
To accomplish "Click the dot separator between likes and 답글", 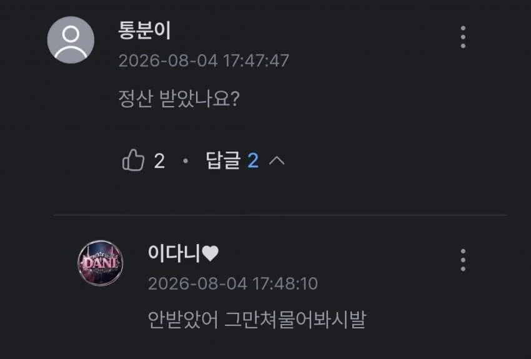I will [186, 160].
